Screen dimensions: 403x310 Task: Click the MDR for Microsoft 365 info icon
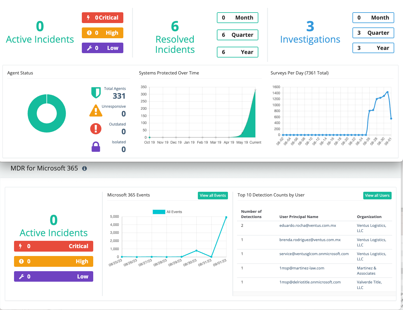pos(84,168)
